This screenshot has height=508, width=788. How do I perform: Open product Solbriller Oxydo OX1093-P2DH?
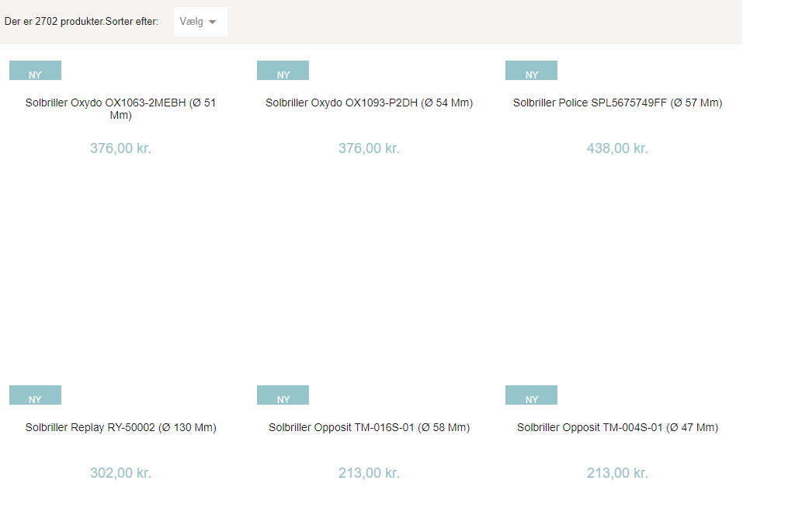pos(369,103)
